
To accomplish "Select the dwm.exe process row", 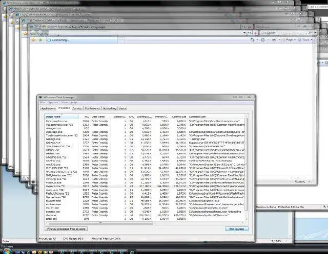I will 145,215.
